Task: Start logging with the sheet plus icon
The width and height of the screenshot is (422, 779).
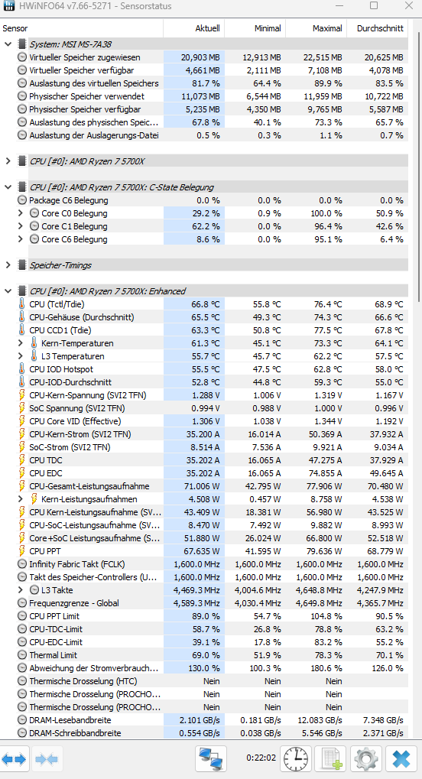Action: pos(331,758)
